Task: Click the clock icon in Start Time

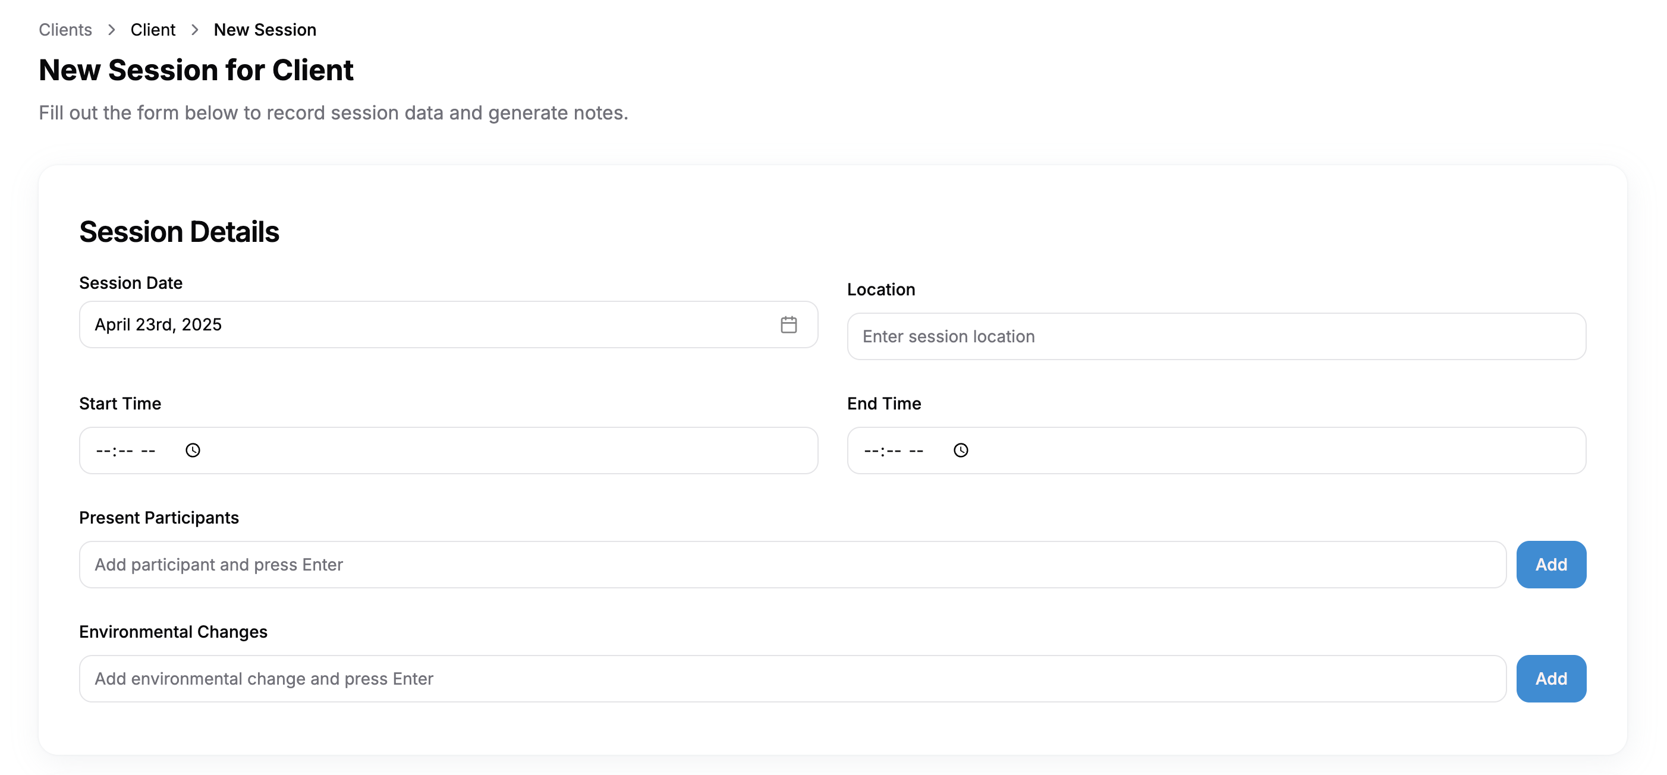Action: [x=193, y=450]
